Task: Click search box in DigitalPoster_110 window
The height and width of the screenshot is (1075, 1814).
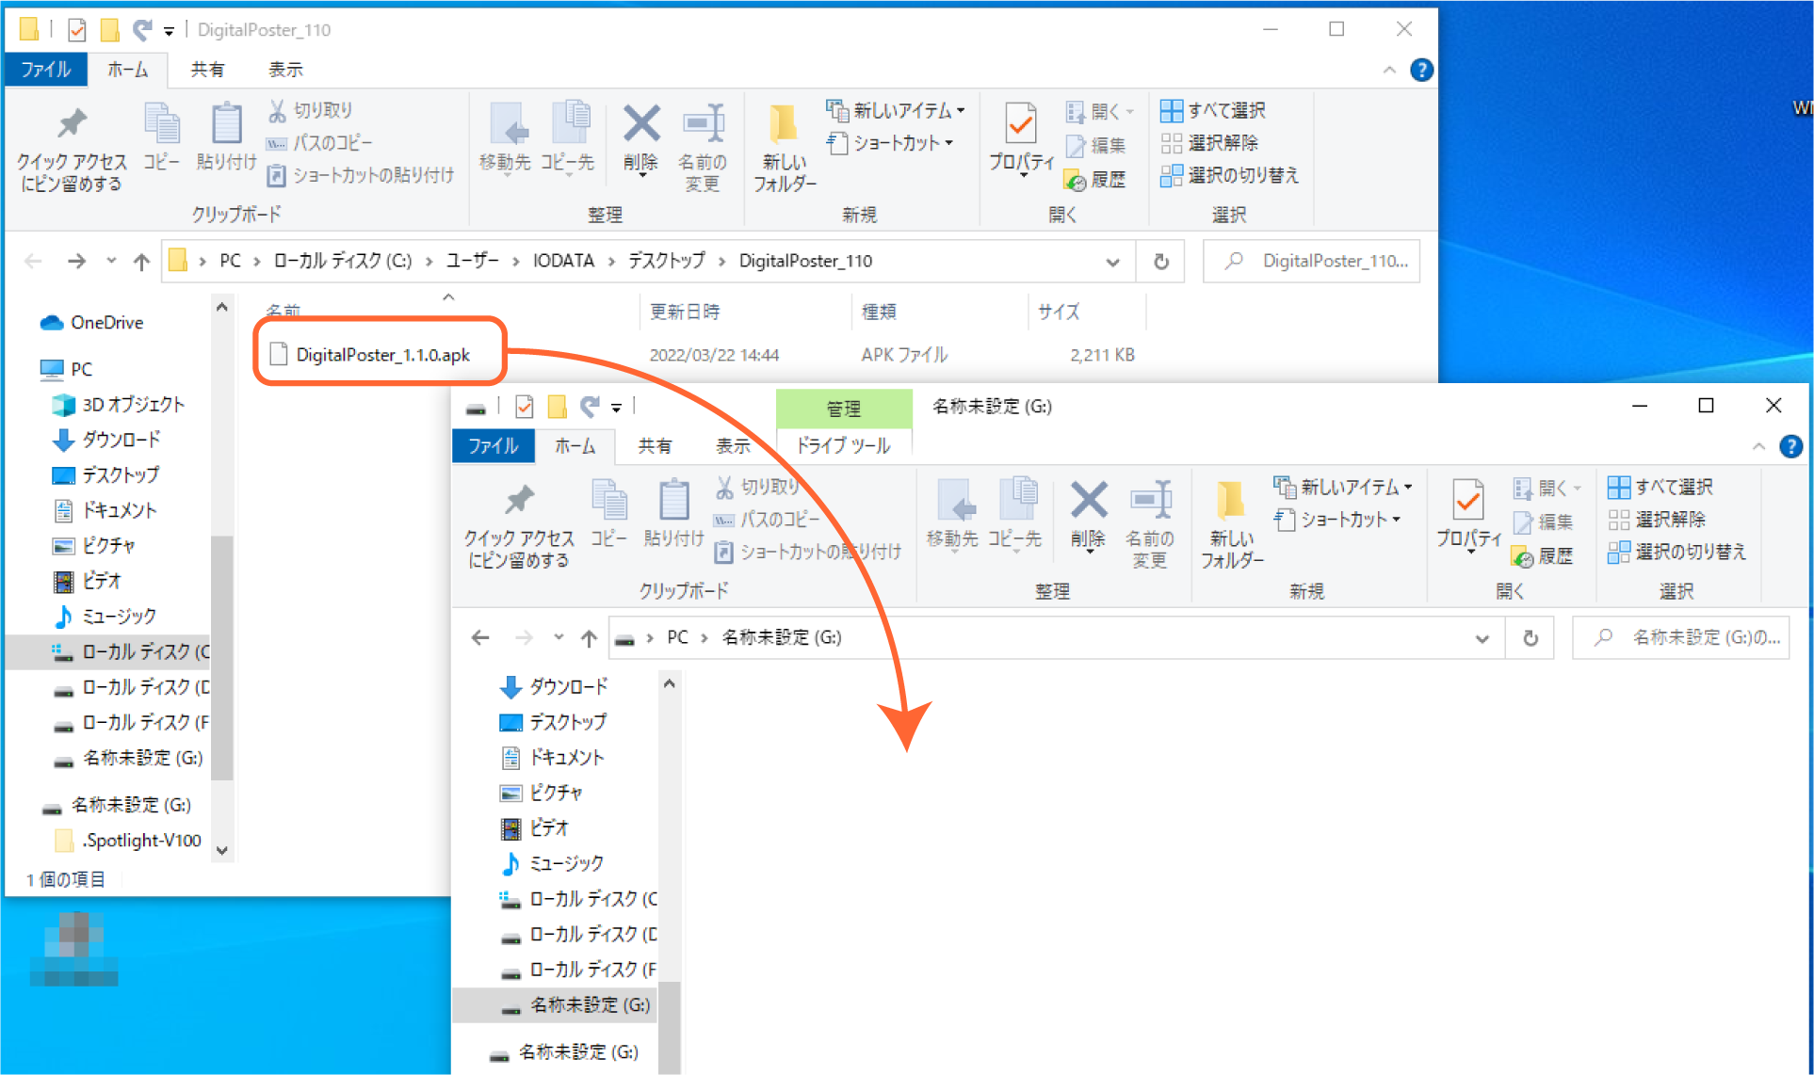Action: tap(1311, 262)
